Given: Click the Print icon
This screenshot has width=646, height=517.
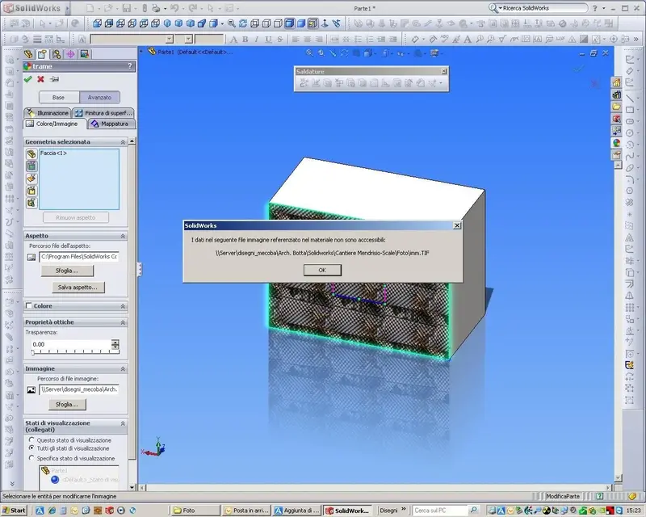Looking at the screenshot, I should point(156,8).
